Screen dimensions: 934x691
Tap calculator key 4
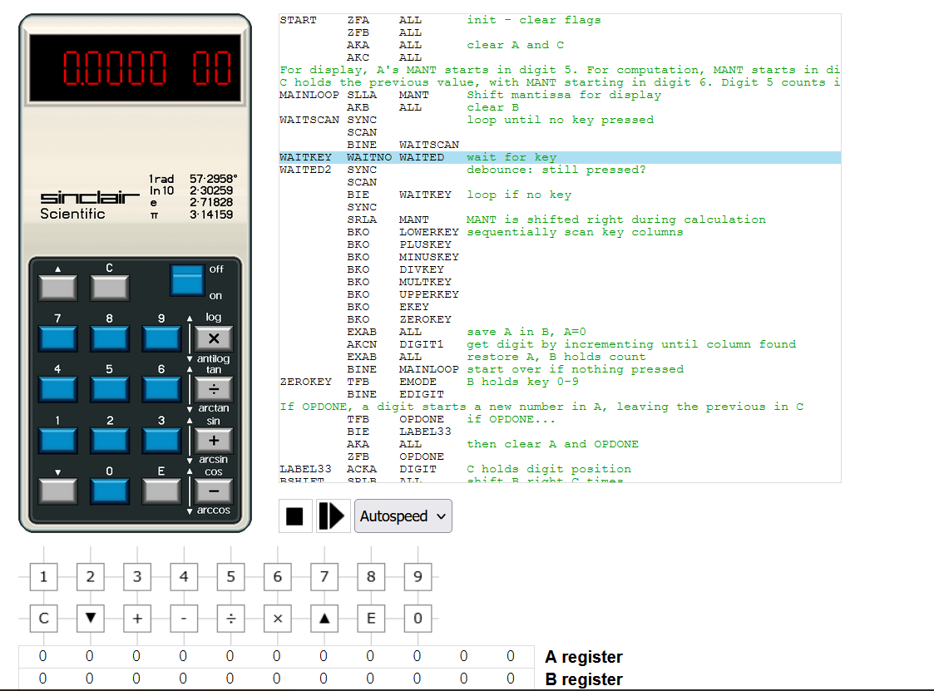pyautogui.click(x=57, y=390)
